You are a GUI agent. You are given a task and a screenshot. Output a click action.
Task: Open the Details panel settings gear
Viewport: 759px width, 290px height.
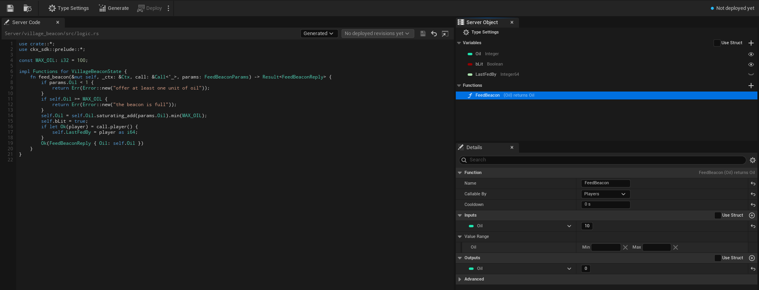click(x=753, y=160)
